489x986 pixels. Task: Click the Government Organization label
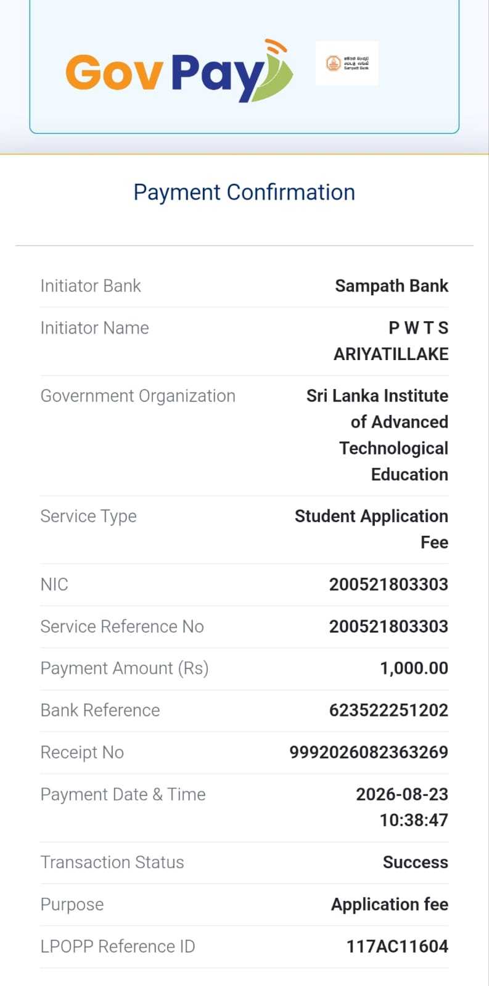pyautogui.click(x=138, y=396)
